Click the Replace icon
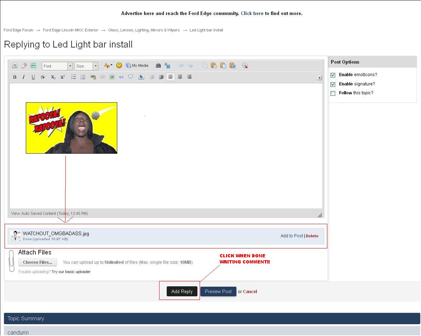 [x=167, y=65]
